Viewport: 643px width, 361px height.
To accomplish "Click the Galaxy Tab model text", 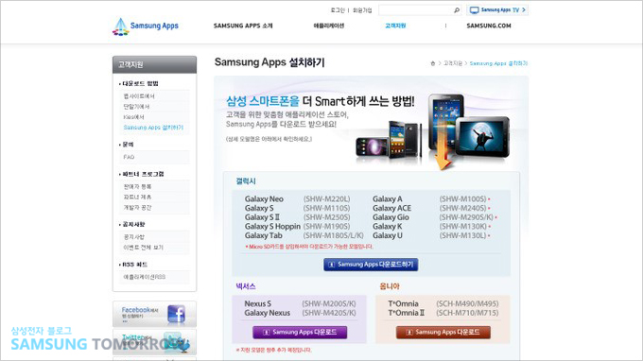I will (x=263, y=235).
